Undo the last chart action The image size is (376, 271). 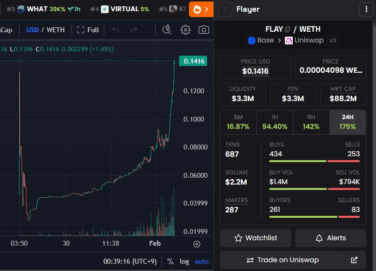(116, 30)
